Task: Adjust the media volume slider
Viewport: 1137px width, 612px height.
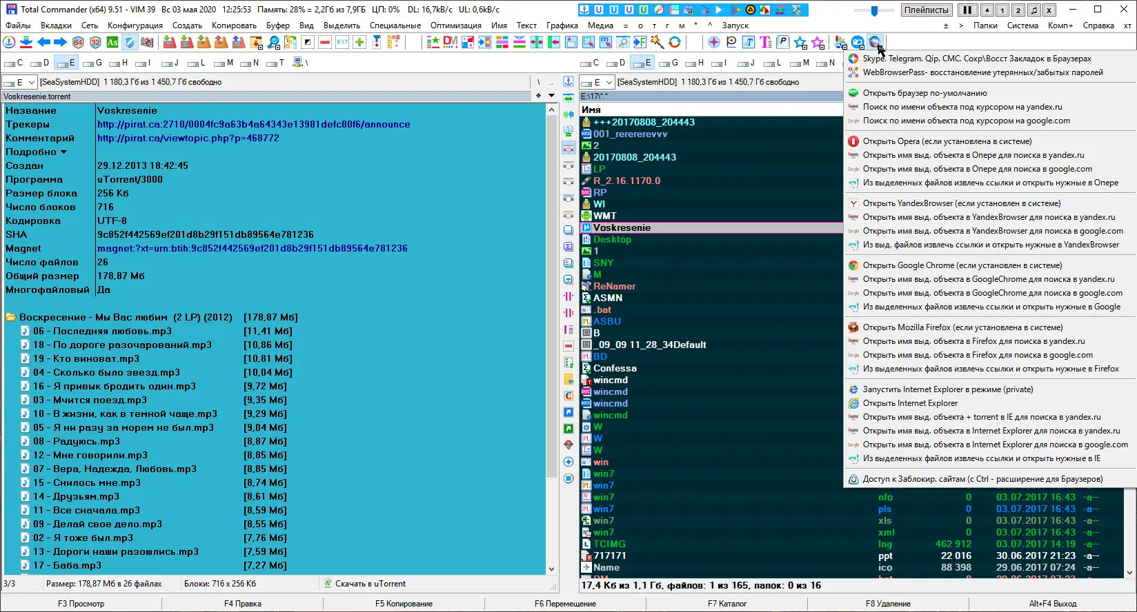Action: 874,10
